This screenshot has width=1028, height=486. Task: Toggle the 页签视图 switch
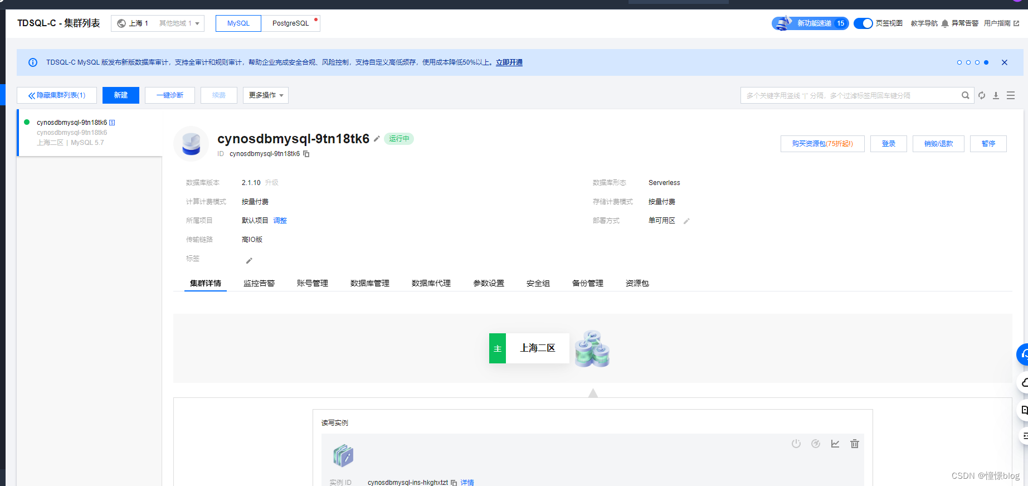(863, 23)
